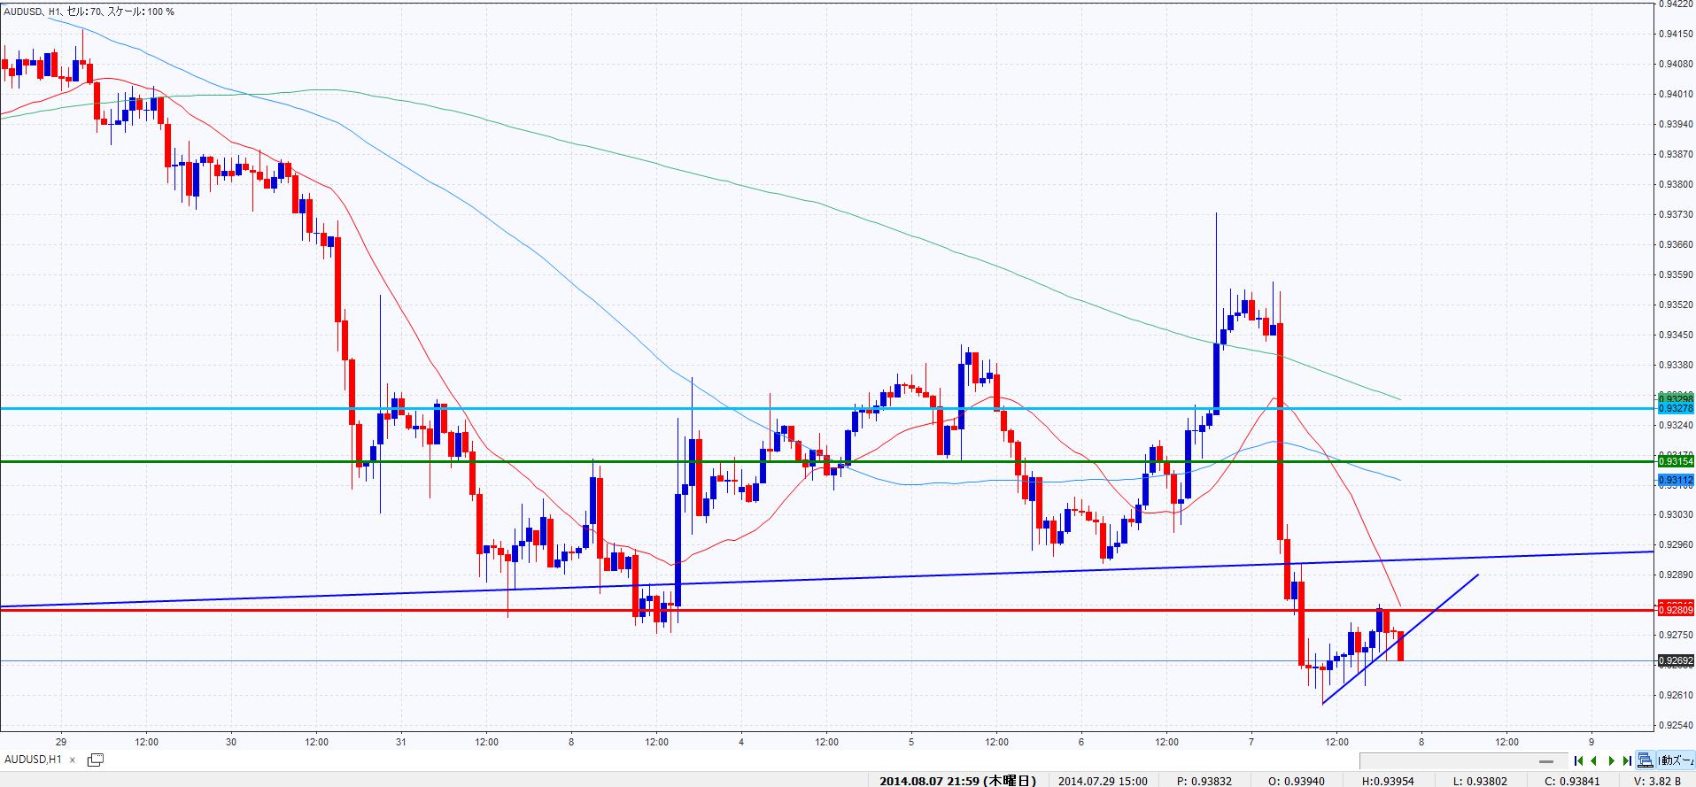Viewport: 1696px width, 787px height.
Task: Click the 0.92692 current price label
Action: coord(1674,660)
